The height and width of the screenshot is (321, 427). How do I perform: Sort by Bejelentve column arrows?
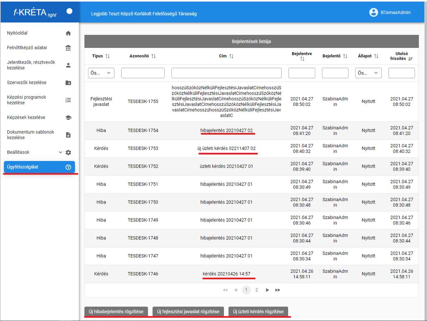point(302,59)
